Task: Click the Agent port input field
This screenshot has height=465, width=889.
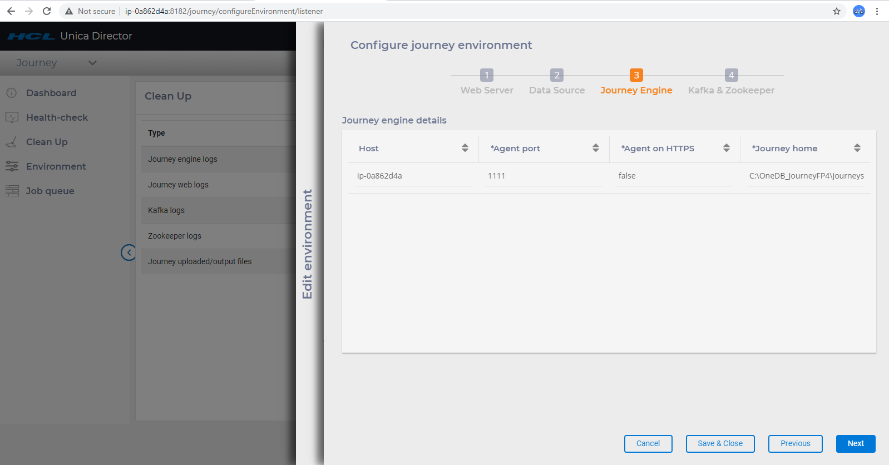Action: pyautogui.click(x=544, y=176)
